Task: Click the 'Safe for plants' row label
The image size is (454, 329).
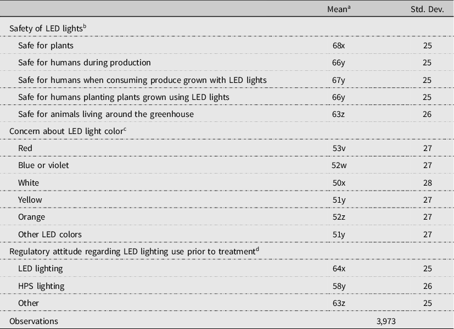Action: coord(46,46)
